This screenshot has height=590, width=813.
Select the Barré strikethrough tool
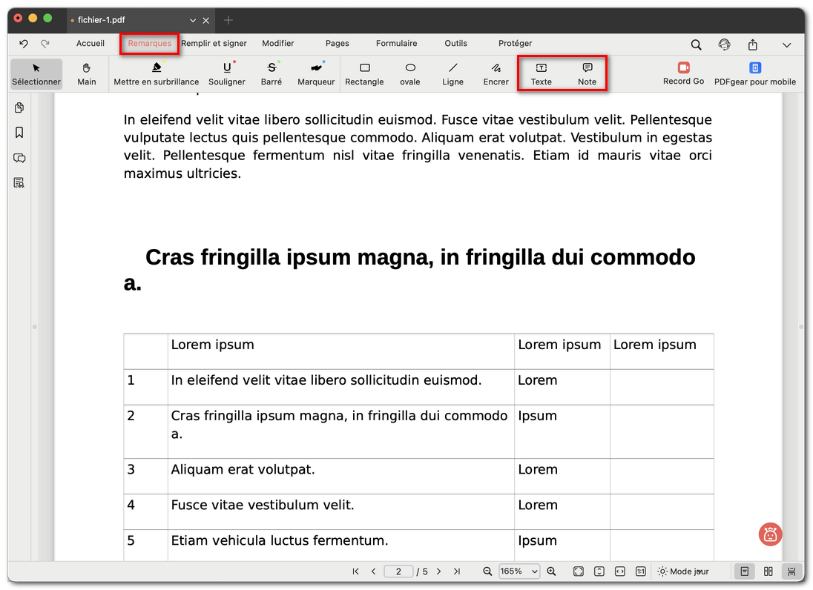(x=271, y=73)
